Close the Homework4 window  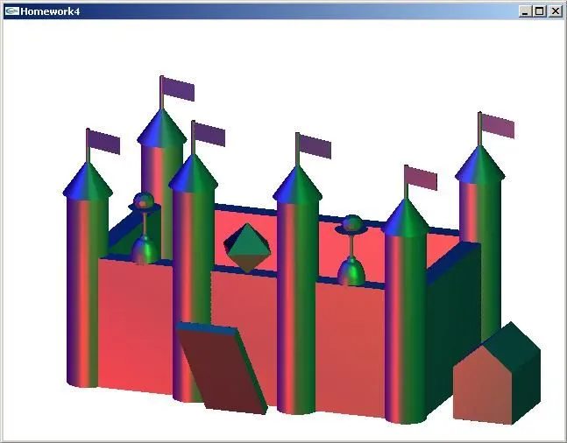click(x=554, y=11)
